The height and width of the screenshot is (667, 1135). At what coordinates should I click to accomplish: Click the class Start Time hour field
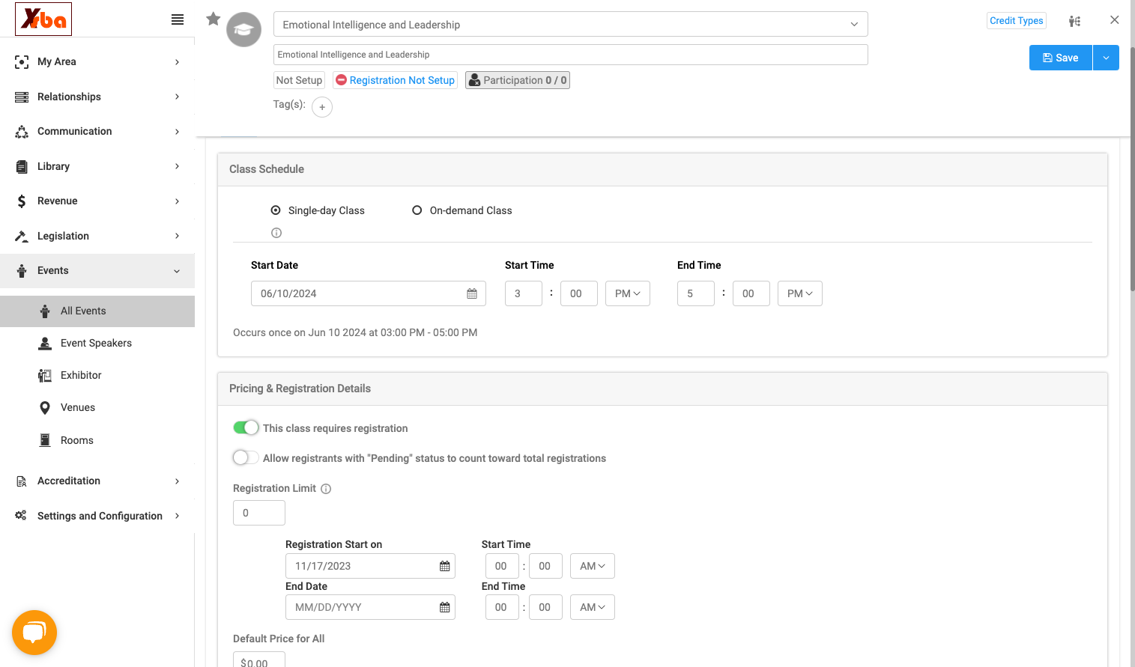point(524,293)
